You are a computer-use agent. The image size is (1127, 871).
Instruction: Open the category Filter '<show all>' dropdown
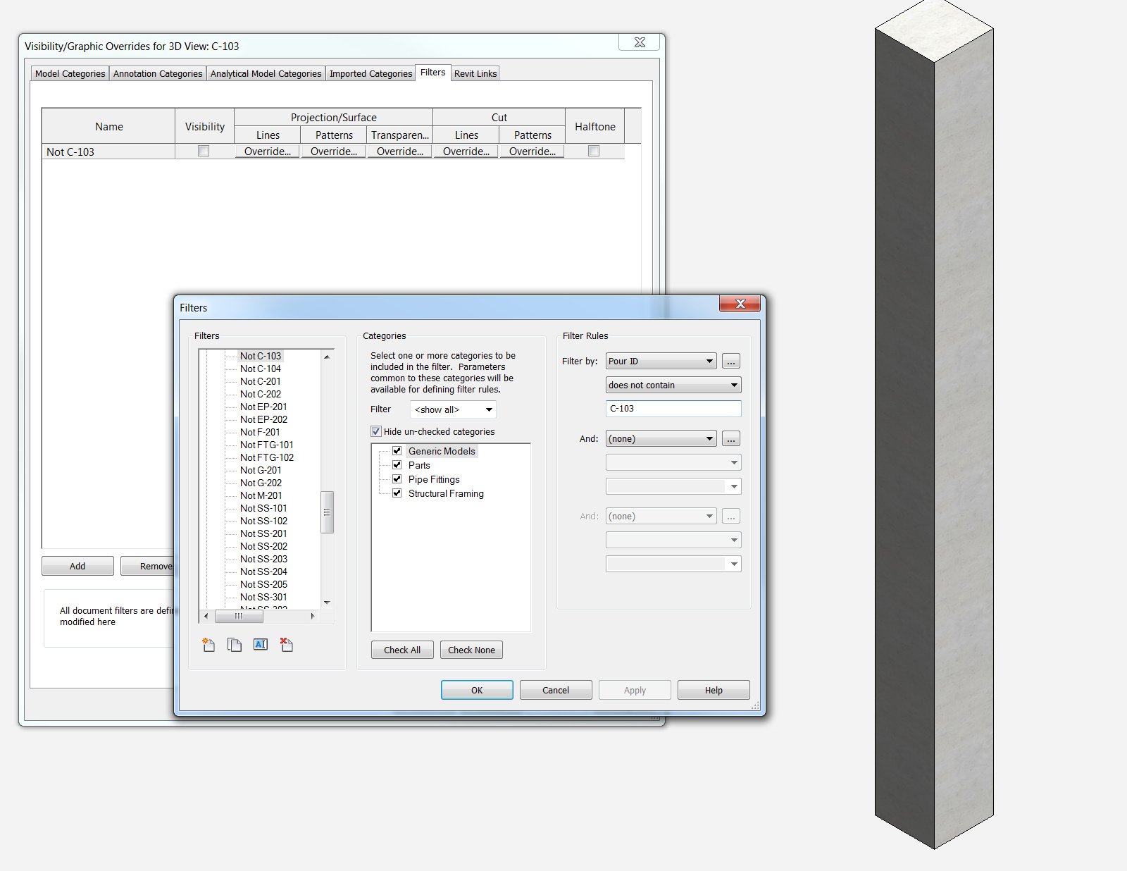pos(453,409)
